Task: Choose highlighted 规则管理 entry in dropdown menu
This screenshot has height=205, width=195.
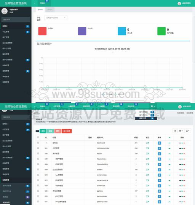Action: (146, 118)
